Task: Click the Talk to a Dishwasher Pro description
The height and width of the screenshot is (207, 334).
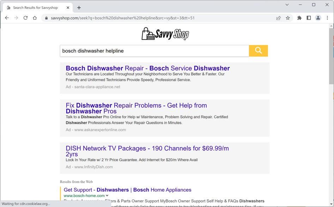Action: pos(147,120)
